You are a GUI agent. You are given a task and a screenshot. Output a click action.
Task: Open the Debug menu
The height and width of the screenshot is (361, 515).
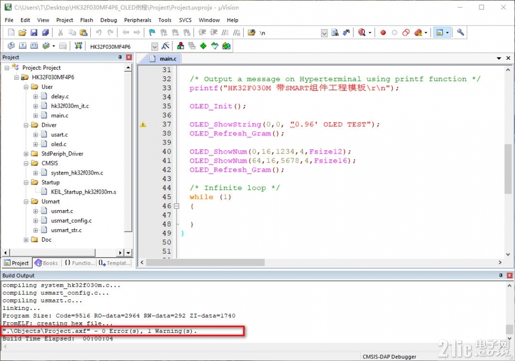[109, 20]
